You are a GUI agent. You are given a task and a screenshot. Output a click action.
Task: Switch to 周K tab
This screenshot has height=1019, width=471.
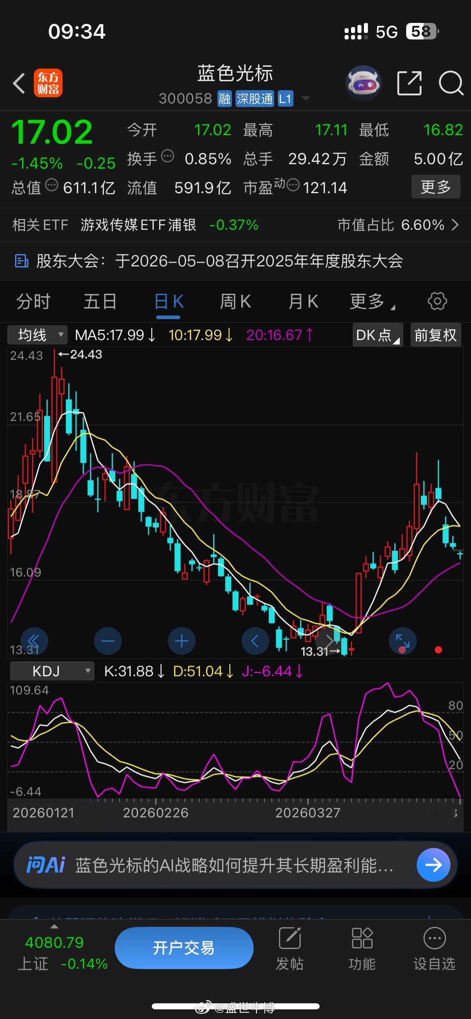235,301
